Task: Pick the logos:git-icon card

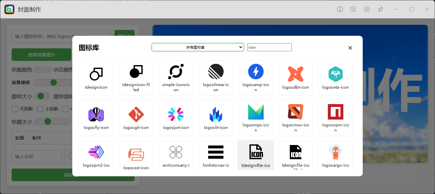Action: coord(136,118)
